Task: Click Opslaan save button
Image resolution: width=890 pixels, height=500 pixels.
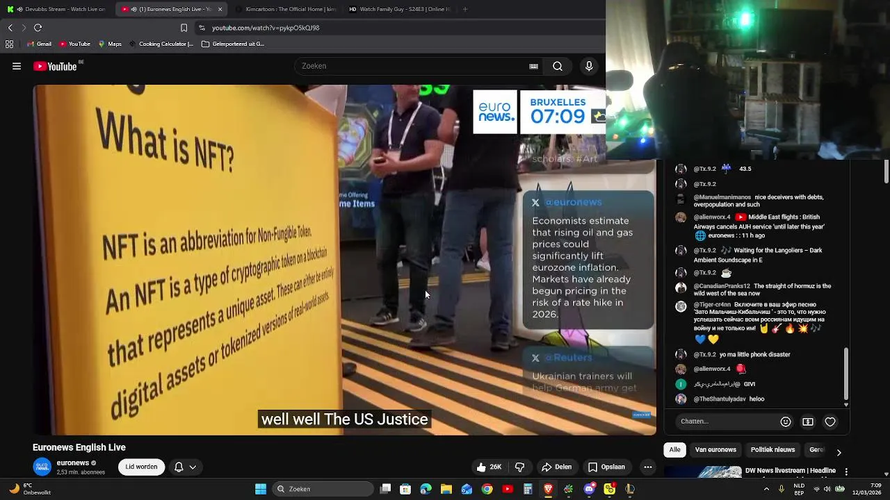Action: click(x=606, y=467)
